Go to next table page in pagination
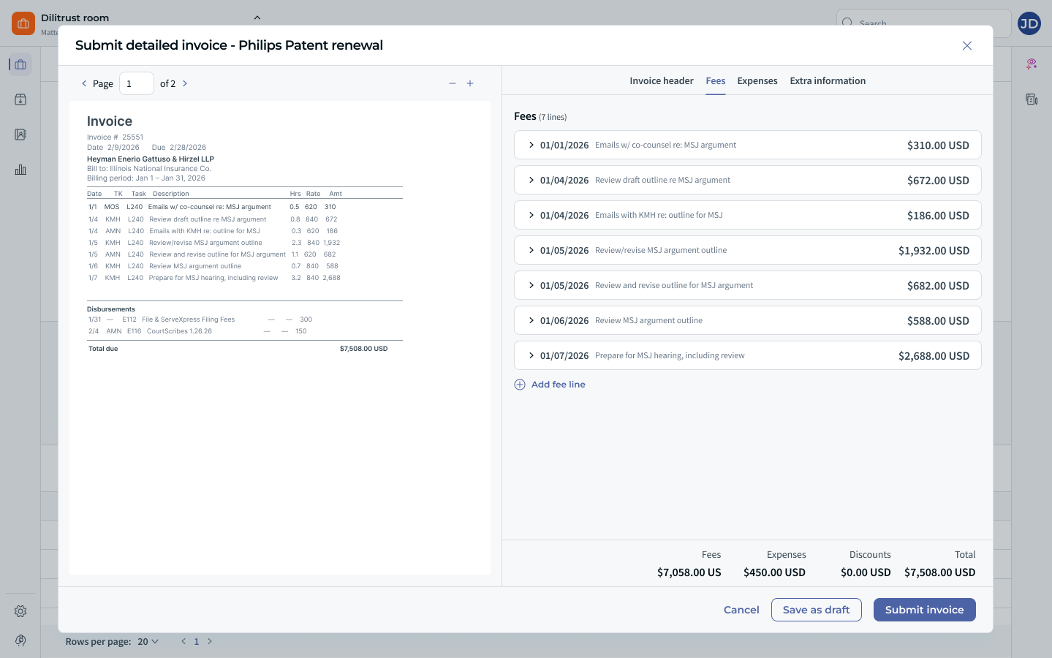Screen dimensions: 1052x658 pyautogui.click(x=210, y=642)
